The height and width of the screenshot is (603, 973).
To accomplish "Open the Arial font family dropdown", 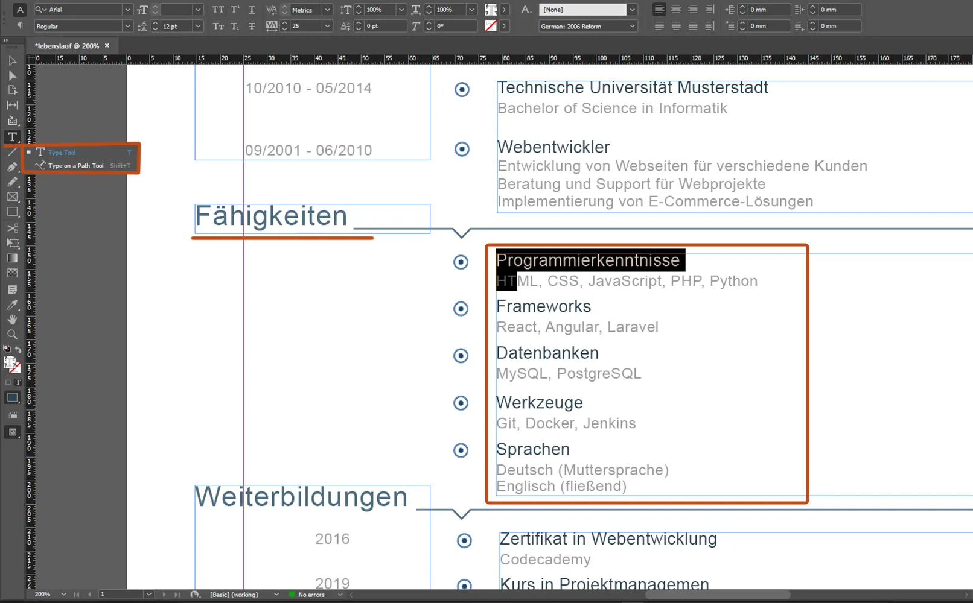I will pos(127,10).
